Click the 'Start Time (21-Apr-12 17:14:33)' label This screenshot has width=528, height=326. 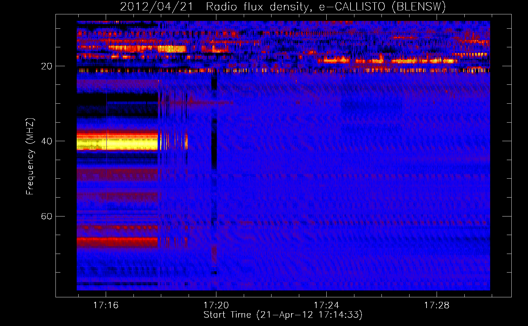point(283,315)
